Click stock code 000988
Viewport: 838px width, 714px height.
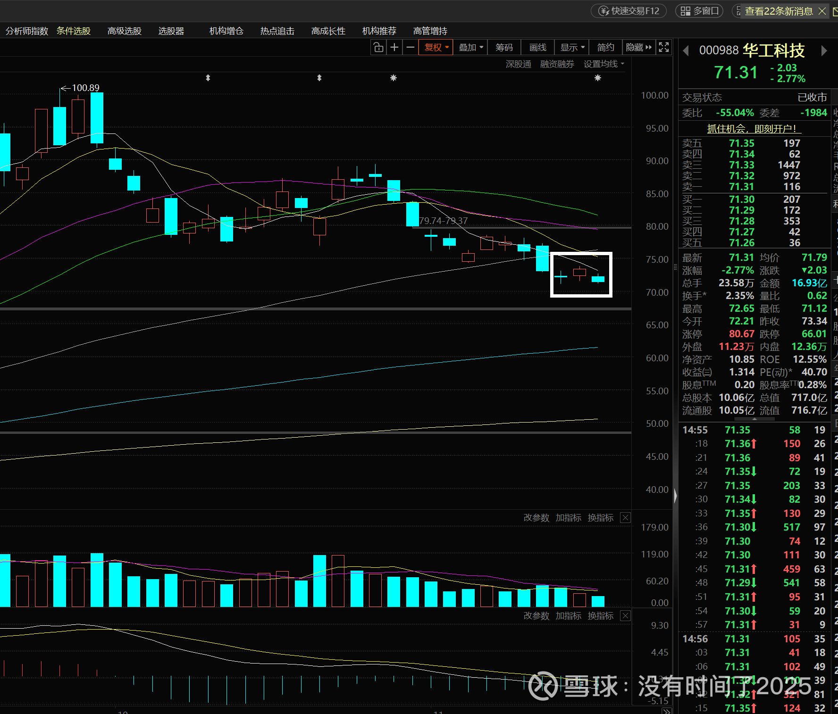pos(719,50)
